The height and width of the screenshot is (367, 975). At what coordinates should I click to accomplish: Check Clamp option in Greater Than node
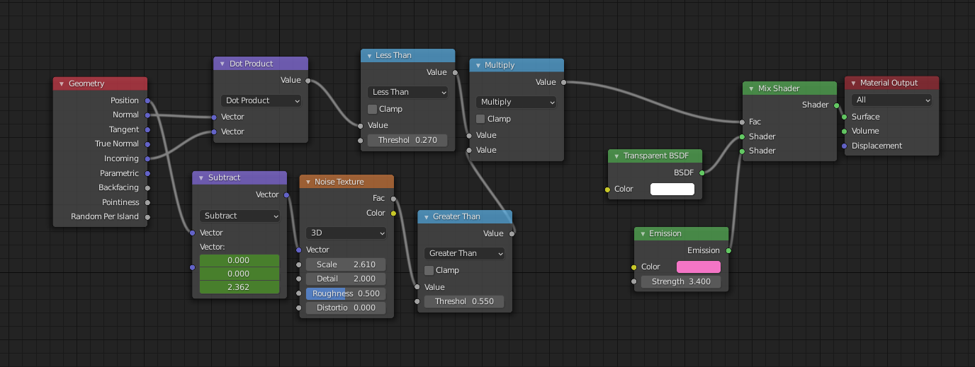pos(429,270)
